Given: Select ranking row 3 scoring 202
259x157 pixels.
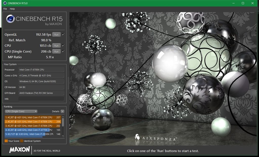Looking at the screenshot, I should click(33, 126).
